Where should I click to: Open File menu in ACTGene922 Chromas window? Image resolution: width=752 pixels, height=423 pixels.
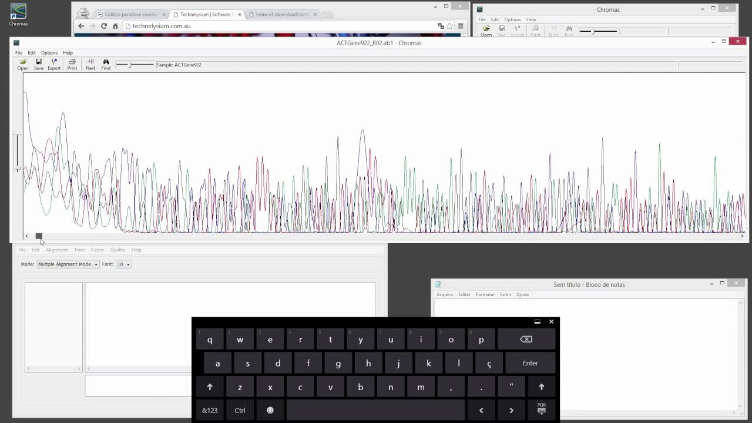click(19, 53)
